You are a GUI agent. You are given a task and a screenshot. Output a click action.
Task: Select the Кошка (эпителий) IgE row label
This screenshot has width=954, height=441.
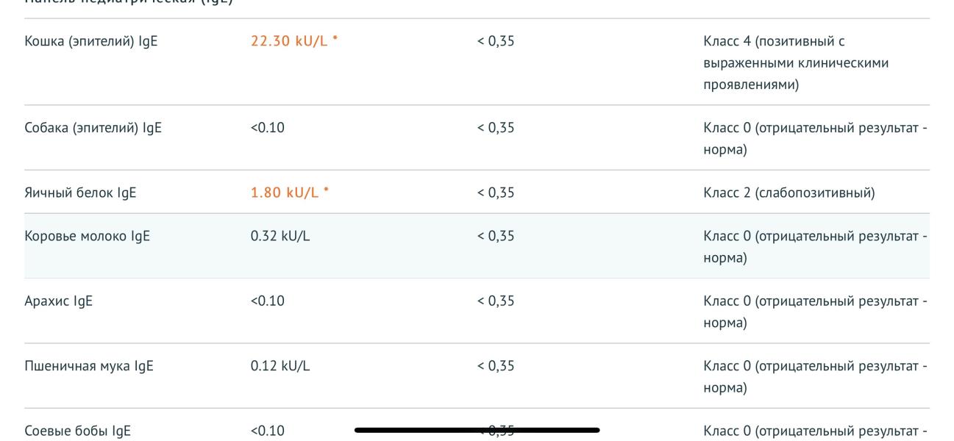pyautogui.click(x=91, y=41)
